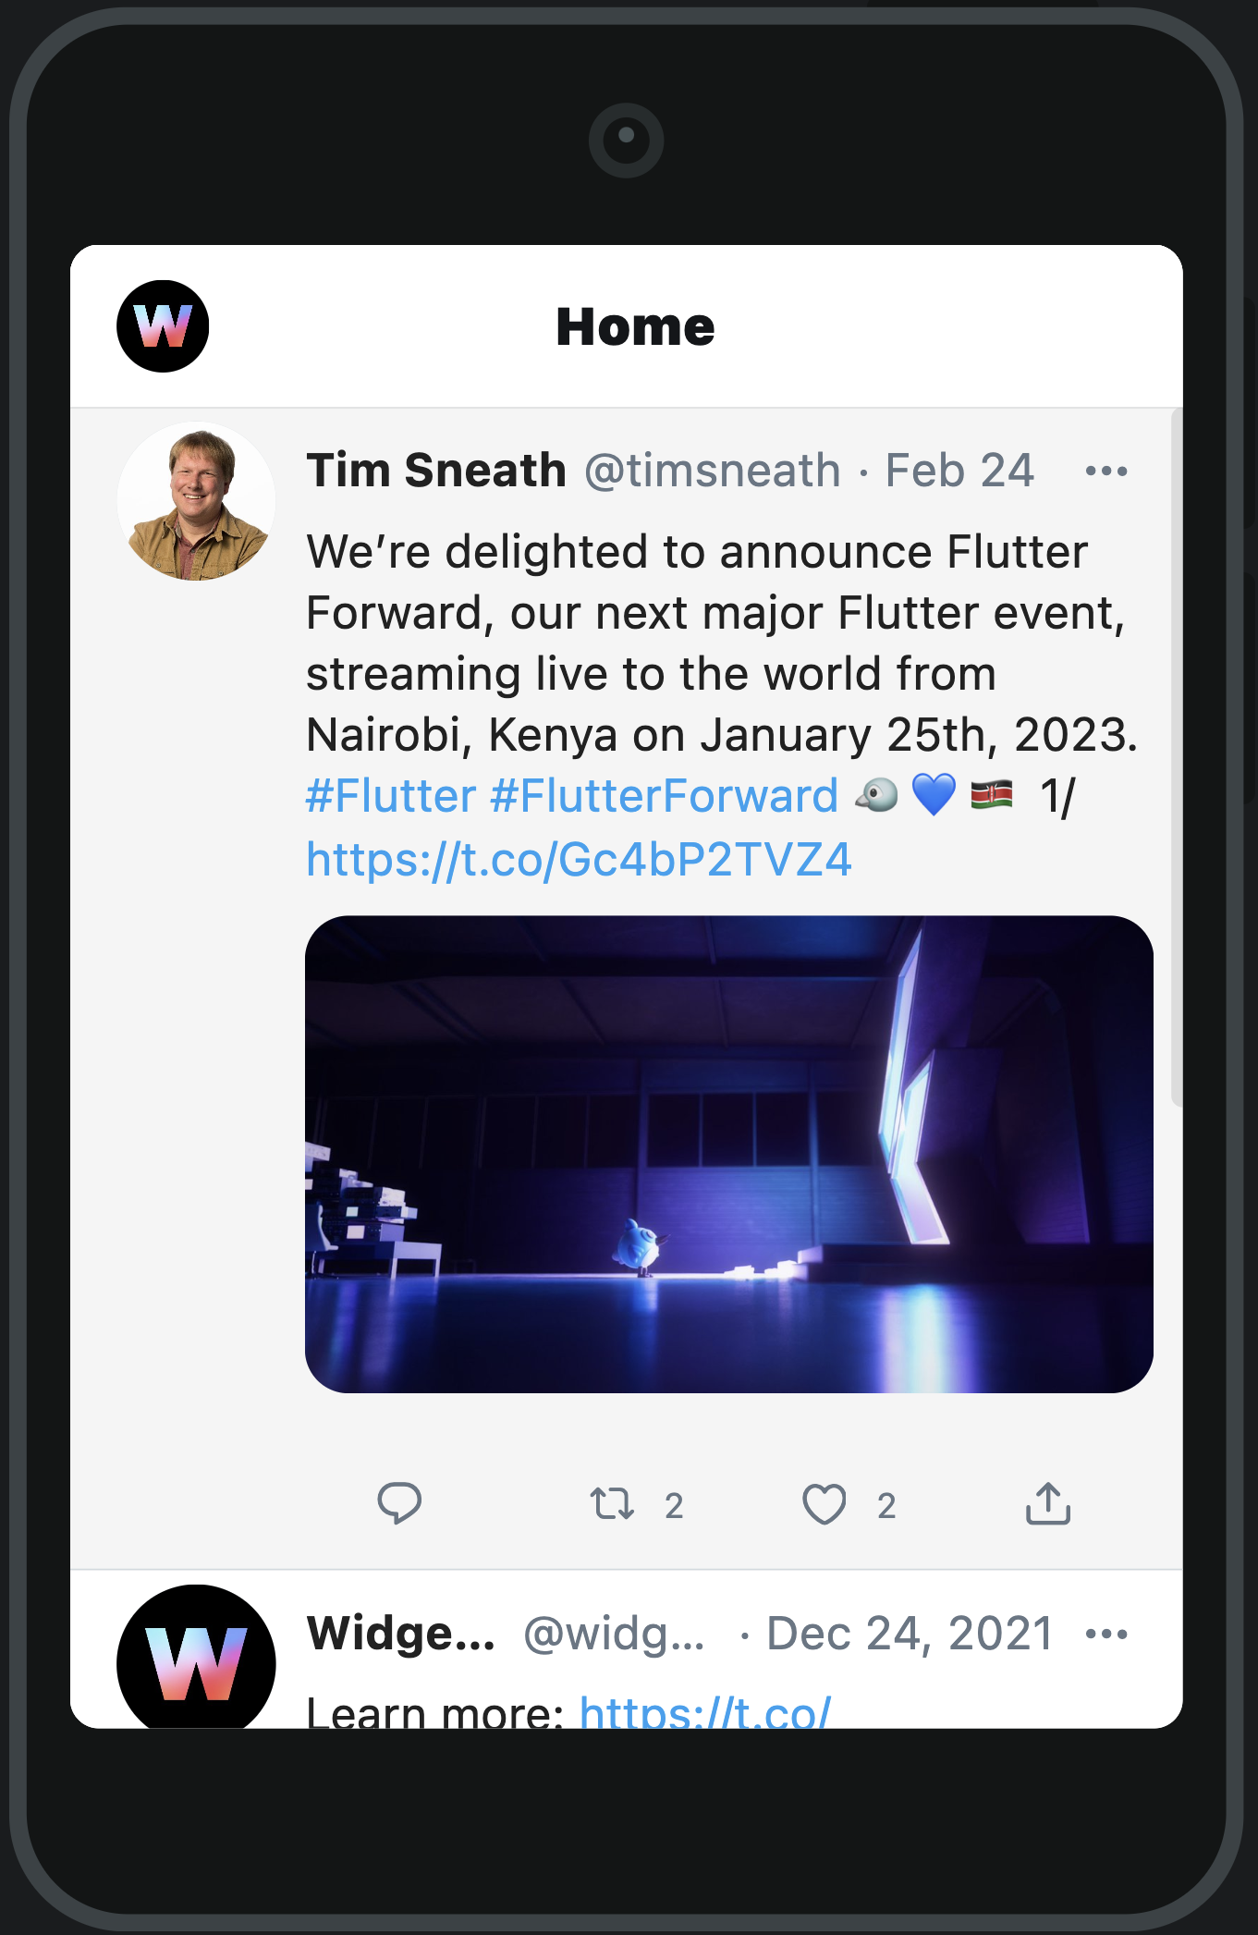Click the Home title in header

[635, 326]
